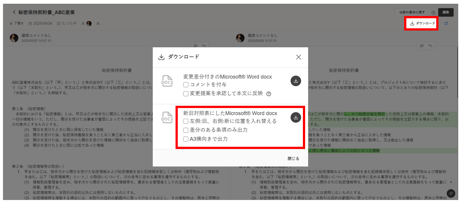
Task: Download the 変更差分付き Word docx file
Action: (295, 81)
